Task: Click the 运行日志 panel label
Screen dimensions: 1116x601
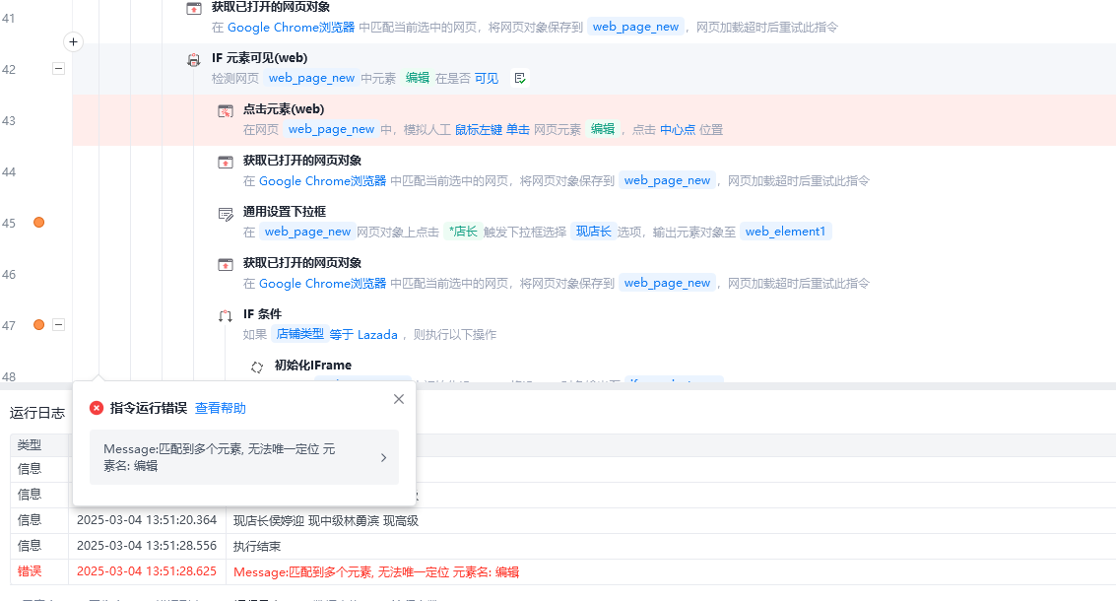Action: (x=37, y=413)
